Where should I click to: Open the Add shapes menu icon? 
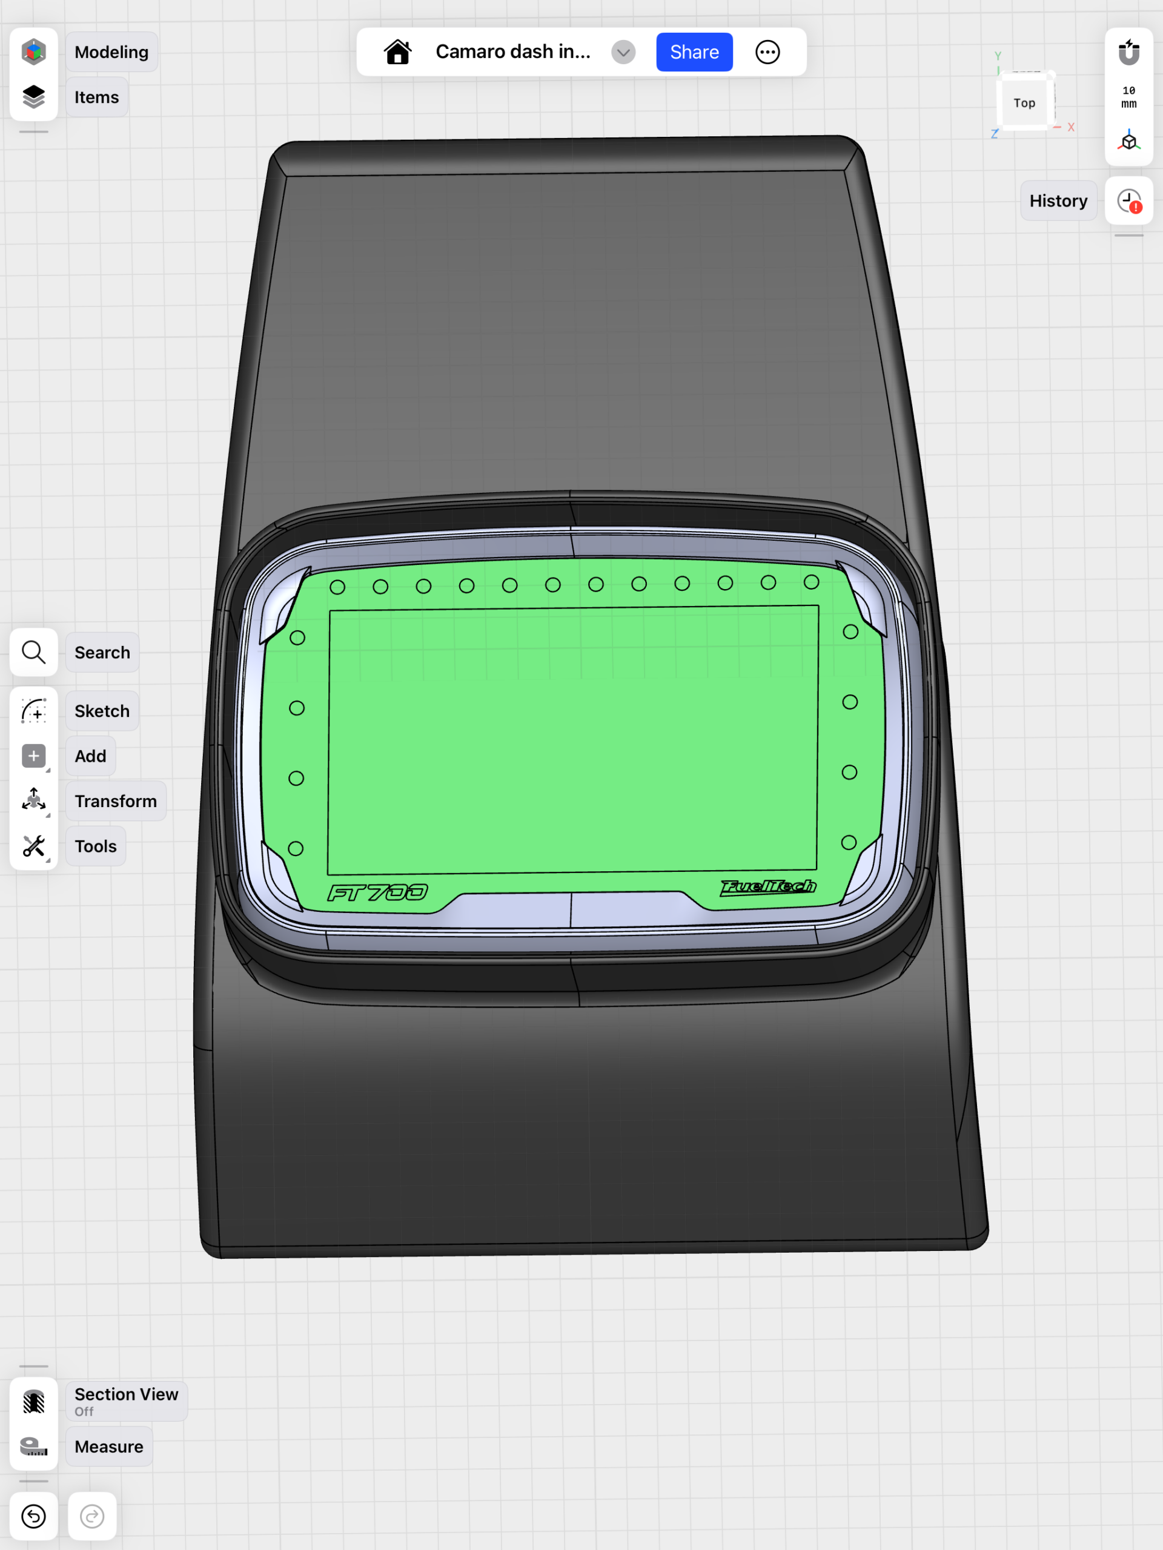(x=34, y=756)
